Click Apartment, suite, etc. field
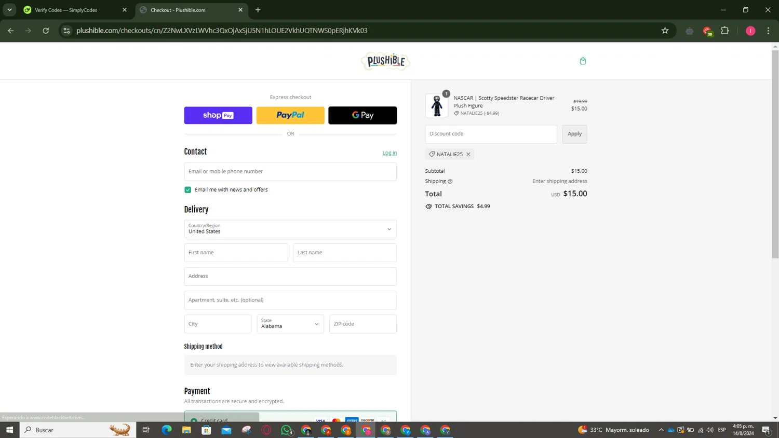 point(290,300)
